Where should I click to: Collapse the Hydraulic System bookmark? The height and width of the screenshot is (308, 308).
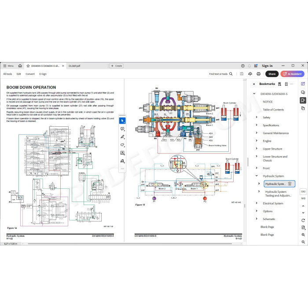(x=257, y=176)
